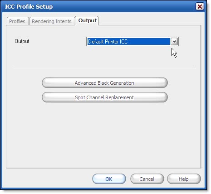
Task: Click the ICC Profile Setup title text
Action: (x=29, y=7)
